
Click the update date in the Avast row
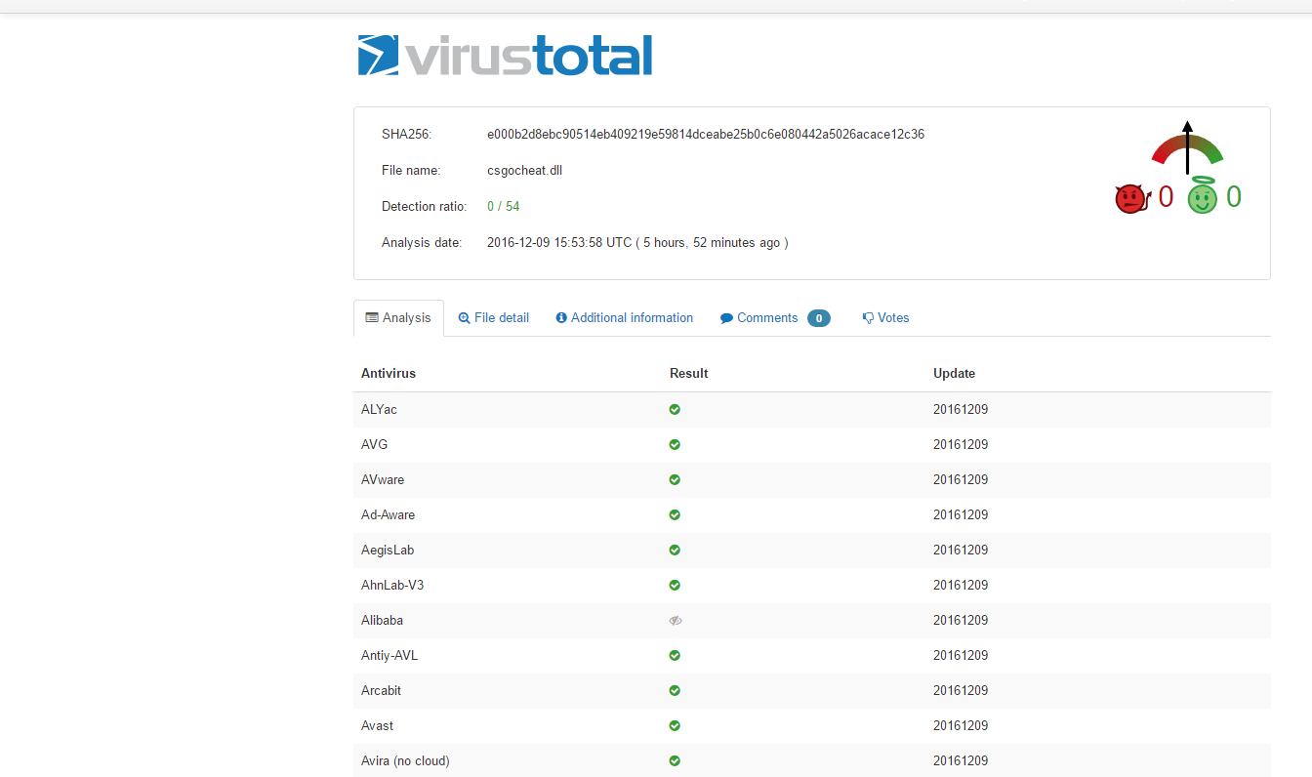[x=961, y=726]
